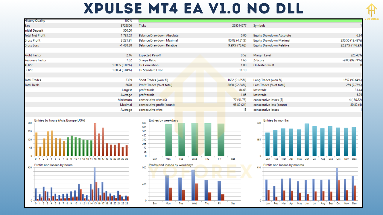
Task: Select the History Quality value 100%
Action: click(x=128, y=21)
